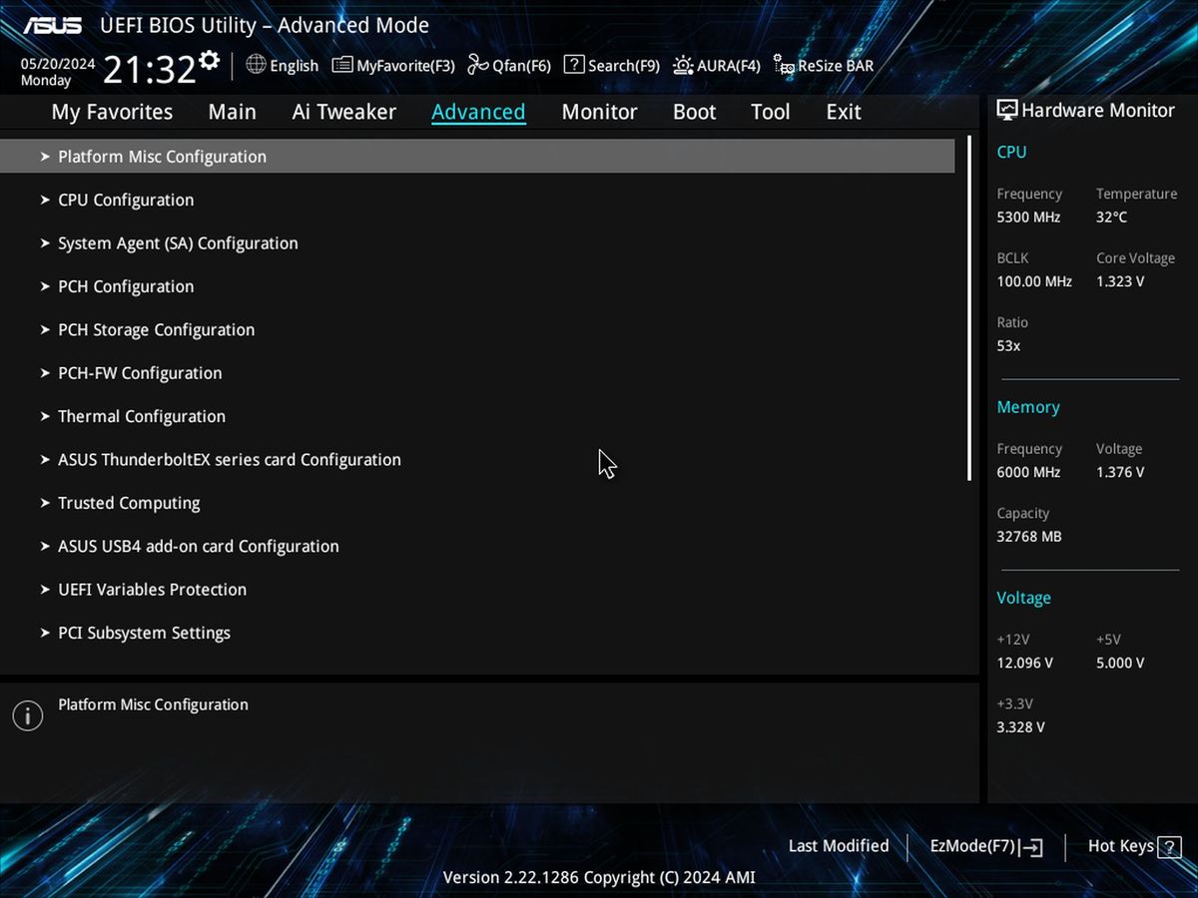Switch to EzMode(F7)
1198x898 pixels.
pyautogui.click(x=986, y=847)
